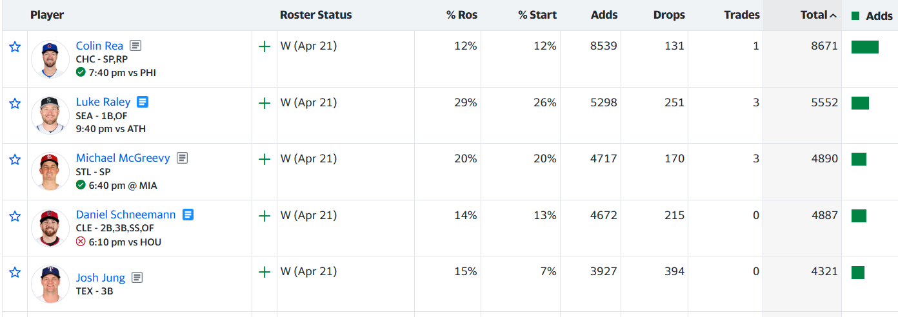
Task: Open Daniel Schneemann's blue notes icon
Action: point(188,215)
